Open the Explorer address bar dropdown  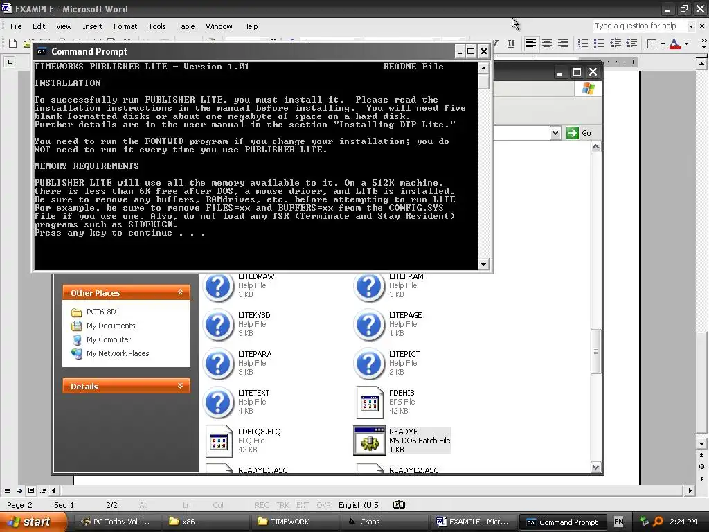[x=555, y=133]
